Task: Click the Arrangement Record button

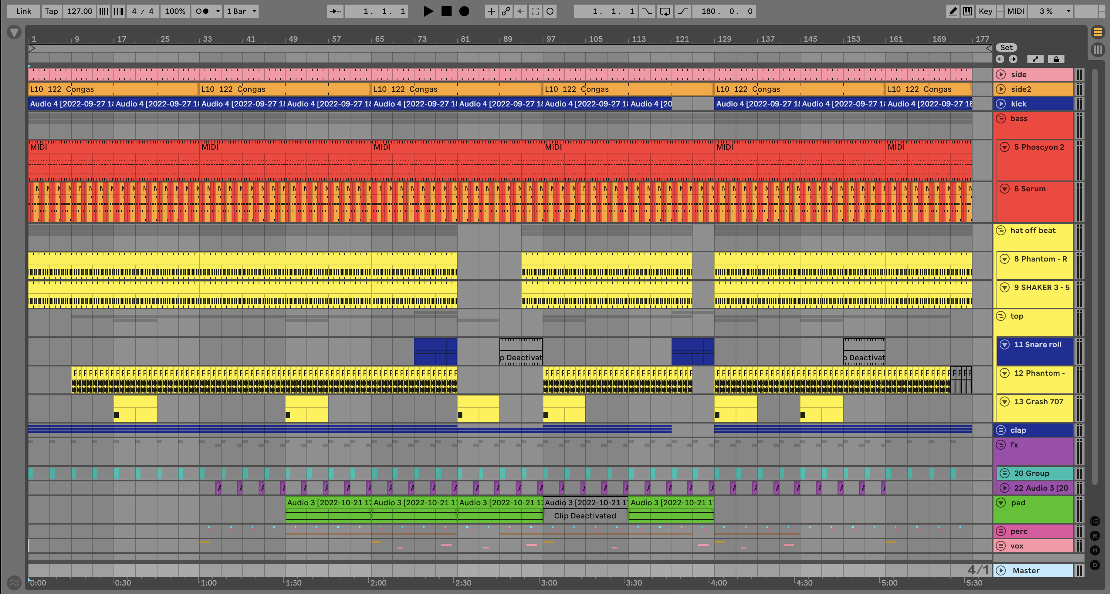Action: point(464,11)
